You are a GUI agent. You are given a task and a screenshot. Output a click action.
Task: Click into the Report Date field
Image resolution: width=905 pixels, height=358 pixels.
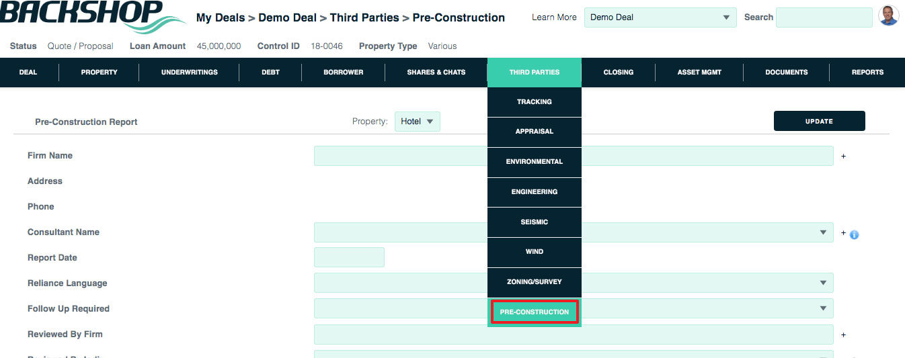click(349, 257)
